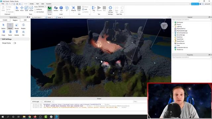Click Copy in the Terrain Editor region tools
212x119 pixels.
tap(3, 33)
